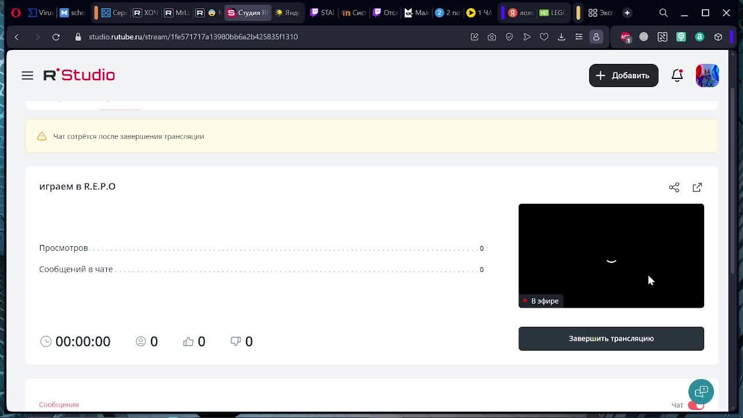Click the chat warning triangle icon
The image size is (743, 418).
[x=42, y=136]
